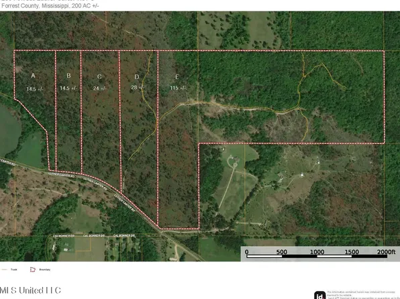The image size is (400, 299).
Task: Click the Track legend line symbol
Action: click(x=4, y=270)
